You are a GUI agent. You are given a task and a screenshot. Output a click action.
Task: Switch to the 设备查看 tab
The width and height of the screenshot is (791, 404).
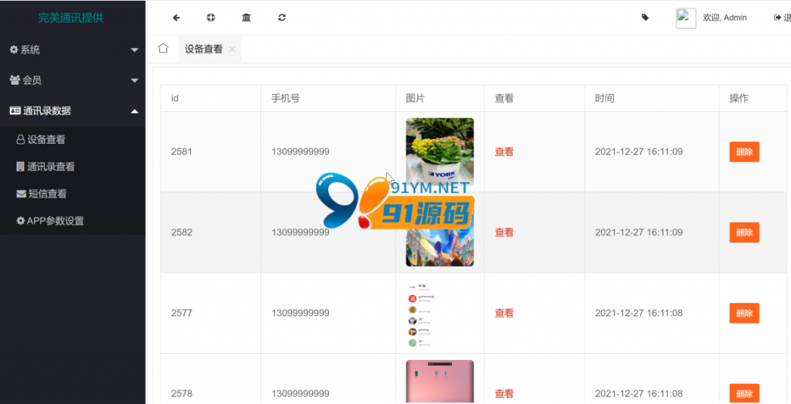203,49
